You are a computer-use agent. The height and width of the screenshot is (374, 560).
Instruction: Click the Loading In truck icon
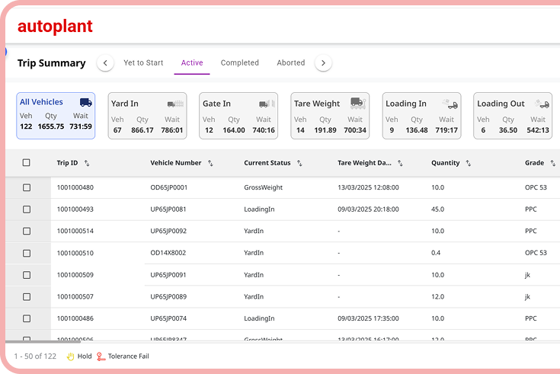pyautogui.click(x=450, y=104)
